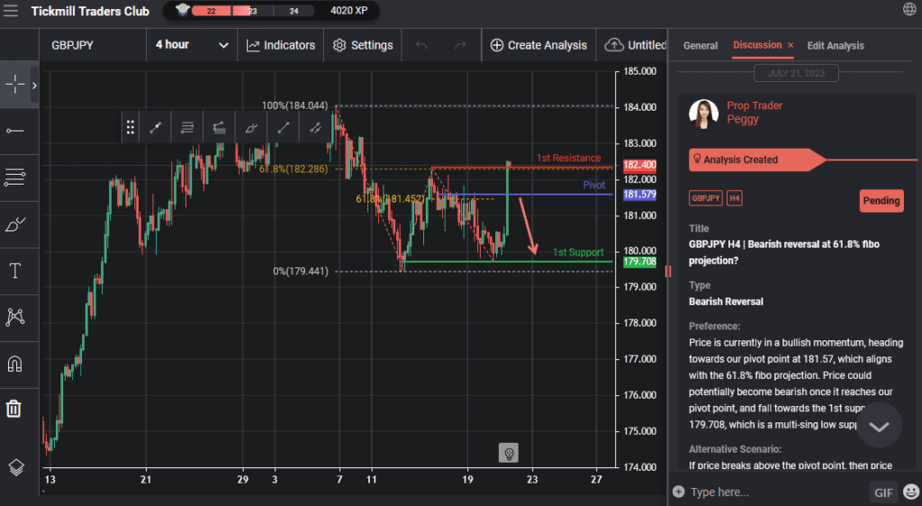Open the XABCD pattern tool

click(x=14, y=317)
